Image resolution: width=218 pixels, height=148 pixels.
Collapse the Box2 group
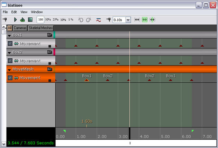(x=9, y=53)
